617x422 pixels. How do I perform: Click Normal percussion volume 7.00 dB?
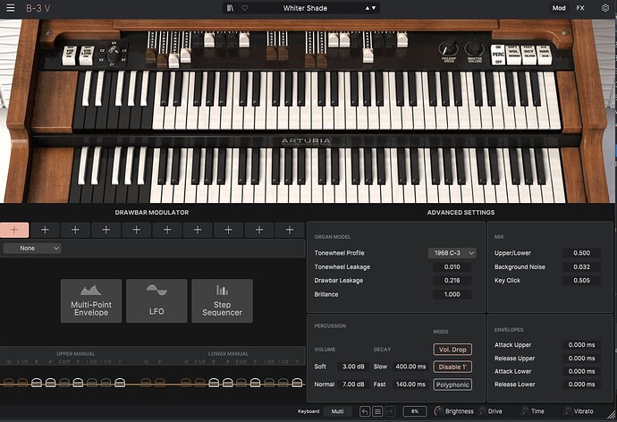[353, 384]
